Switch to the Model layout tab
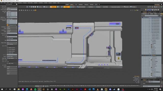Image resolution: width=163 pixels, height=91 pixels. click(67, 5)
